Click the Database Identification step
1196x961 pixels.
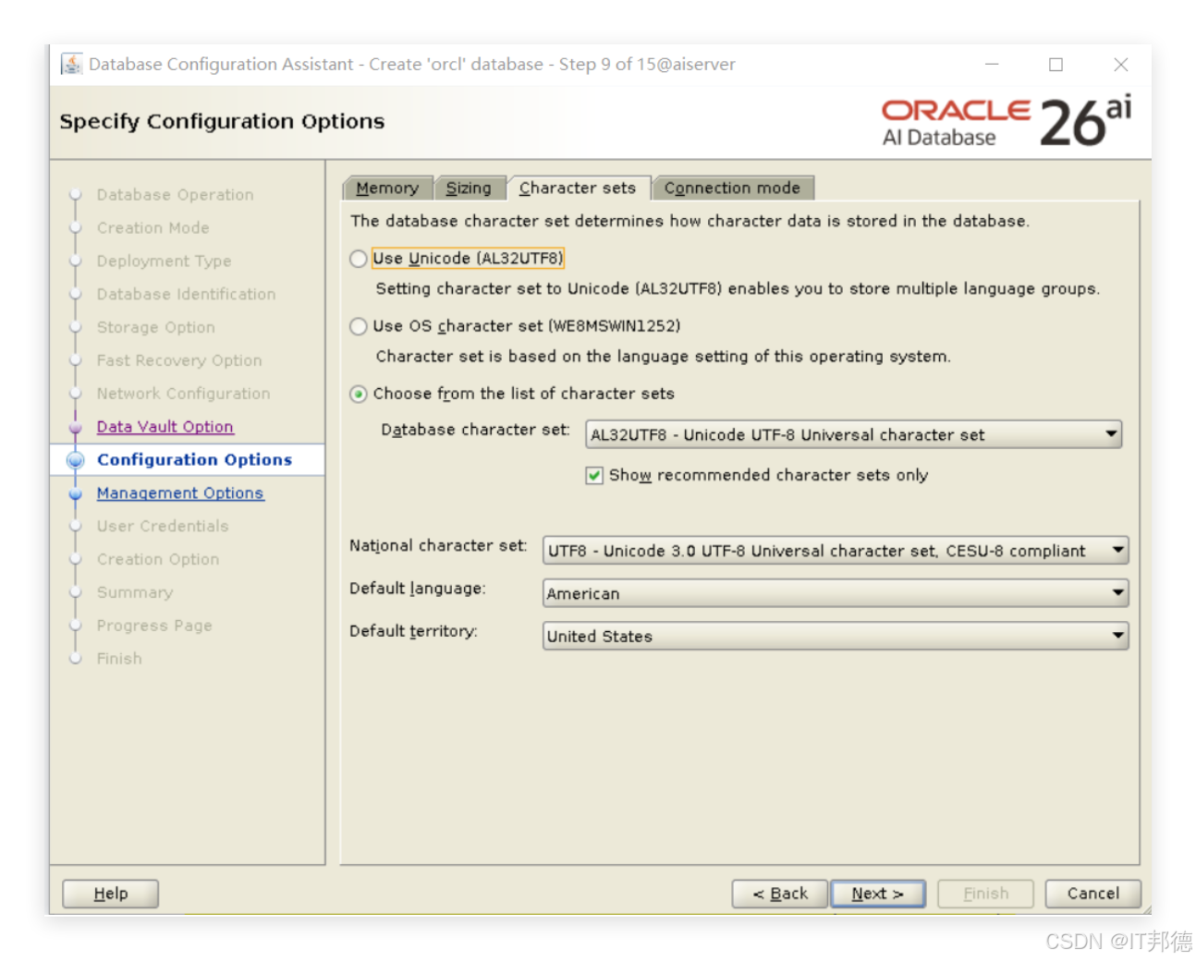tap(187, 295)
